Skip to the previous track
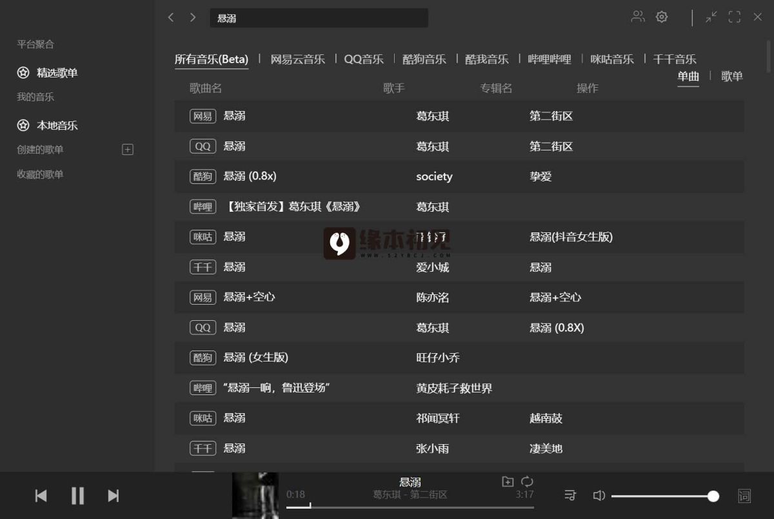The width and height of the screenshot is (774, 519). (41, 496)
